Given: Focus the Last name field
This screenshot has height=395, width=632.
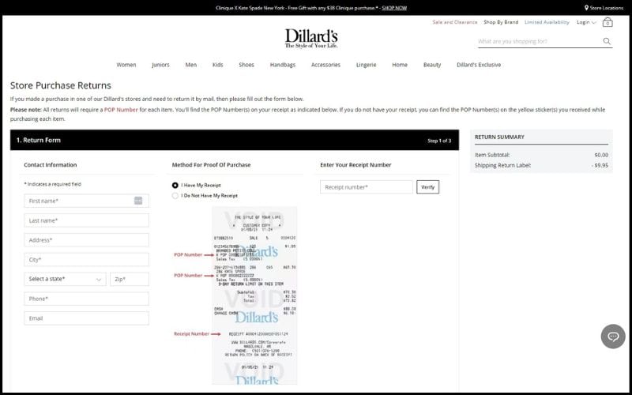Looking at the screenshot, I should 86,220.
